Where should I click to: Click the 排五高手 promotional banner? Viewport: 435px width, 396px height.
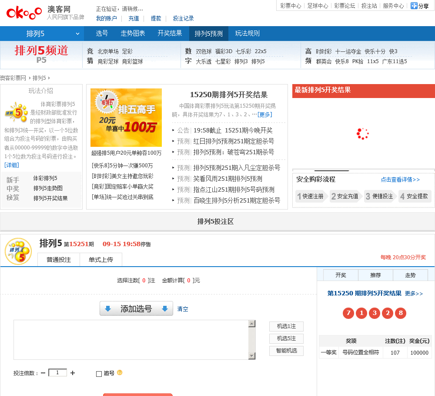126,118
